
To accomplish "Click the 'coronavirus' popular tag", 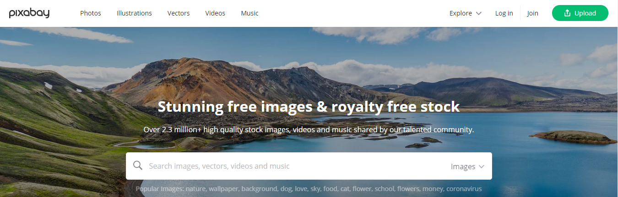I will (464, 189).
